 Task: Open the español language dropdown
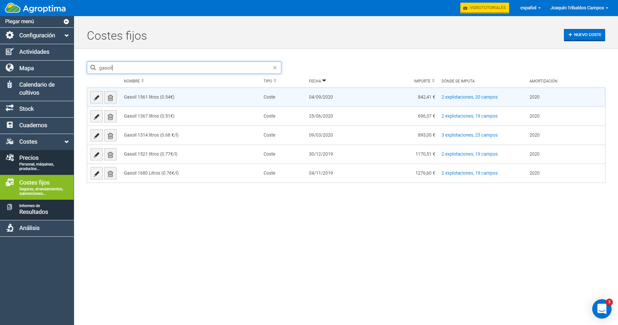(x=530, y=8)
